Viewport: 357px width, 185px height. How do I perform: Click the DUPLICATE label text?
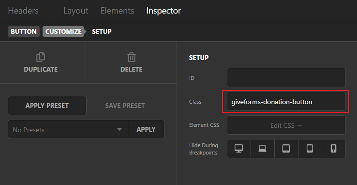[x=41, y=69]
